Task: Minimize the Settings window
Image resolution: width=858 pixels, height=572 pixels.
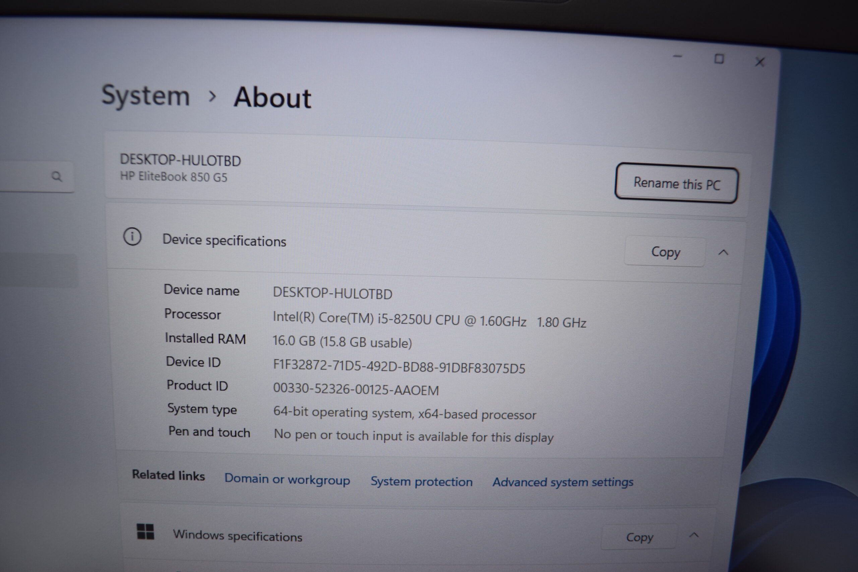Action: click(x=677, y=57)
